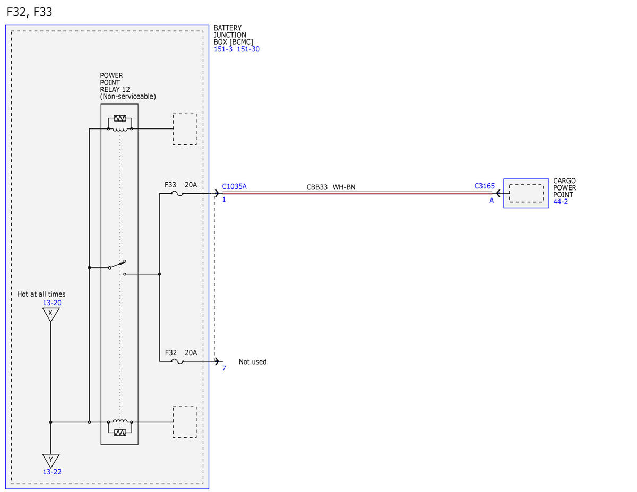Click the X triangle continuation symbol
637x492 pixels.
(50, 314)
